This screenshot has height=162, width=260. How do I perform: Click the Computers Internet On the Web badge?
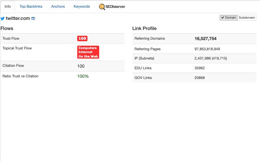(88, 52)
